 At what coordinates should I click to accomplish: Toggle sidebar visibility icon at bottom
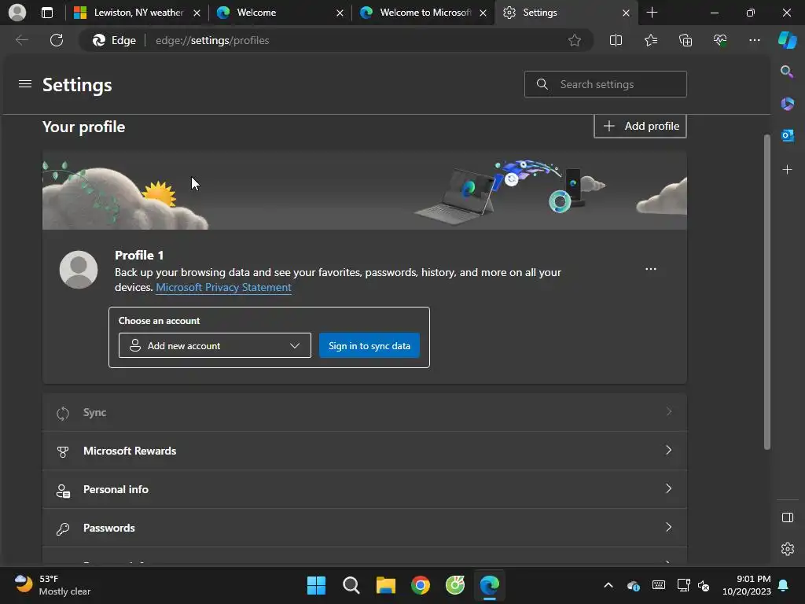[x=787, y=517]
